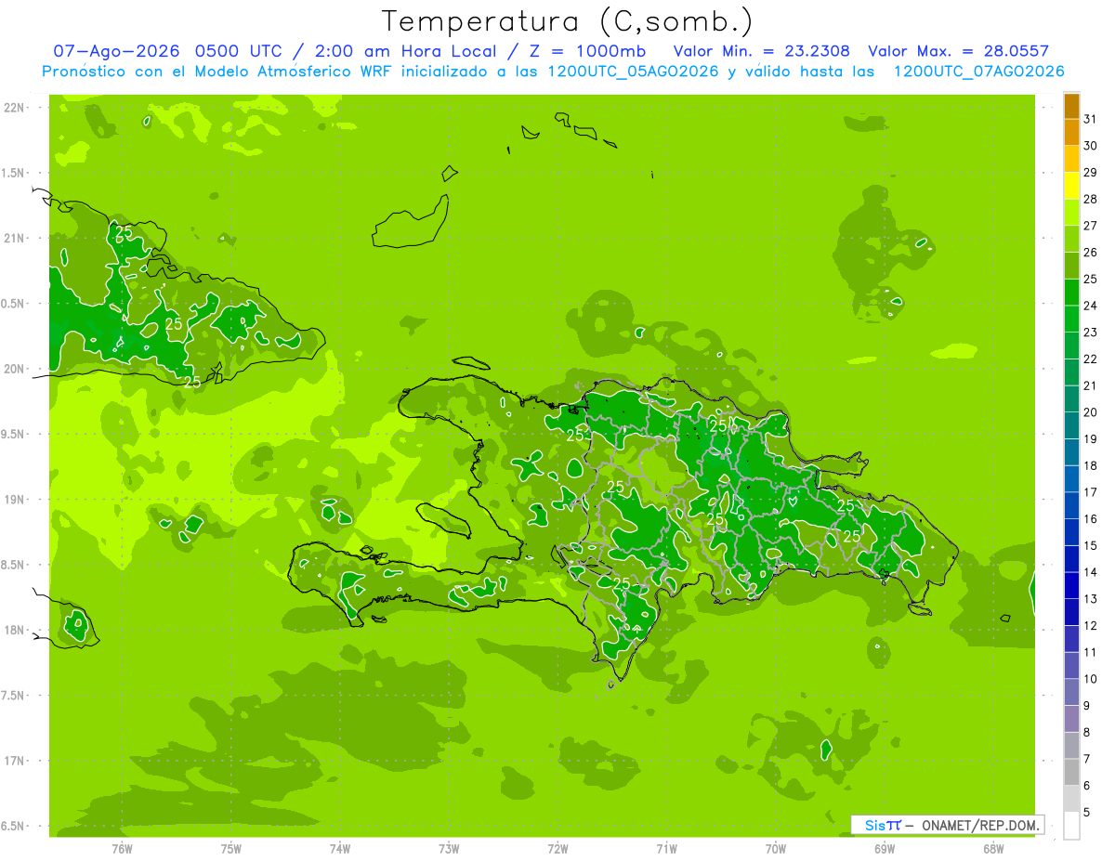Click the '76W' longitude axis label

pos(122,848)
